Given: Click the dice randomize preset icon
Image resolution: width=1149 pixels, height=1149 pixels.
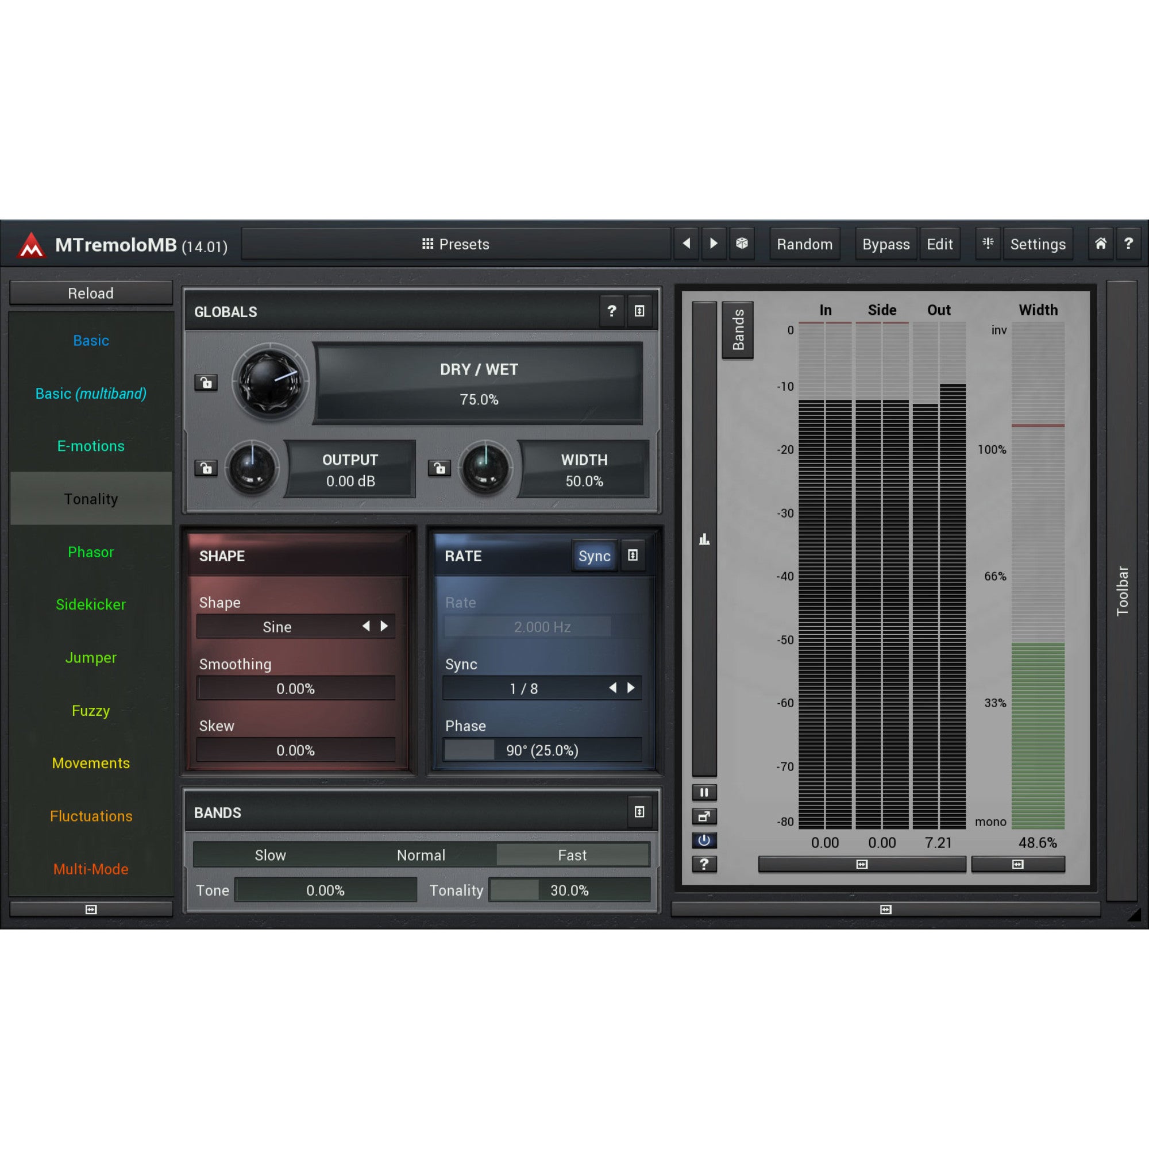Looking at the screenshot, I should click(x=742, y=244).
